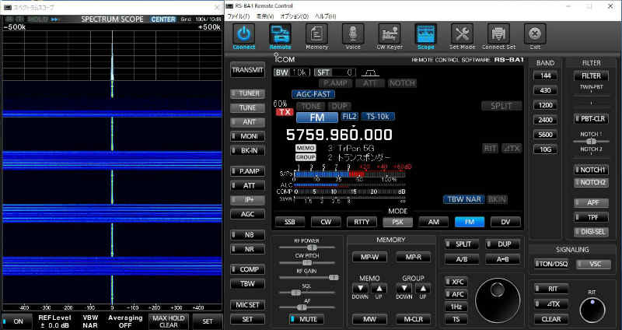Image resolution: width=622 pixels, height=330 pixels.
Task: Click the M-CLR memory clear button
Action: tap(413, 319)
